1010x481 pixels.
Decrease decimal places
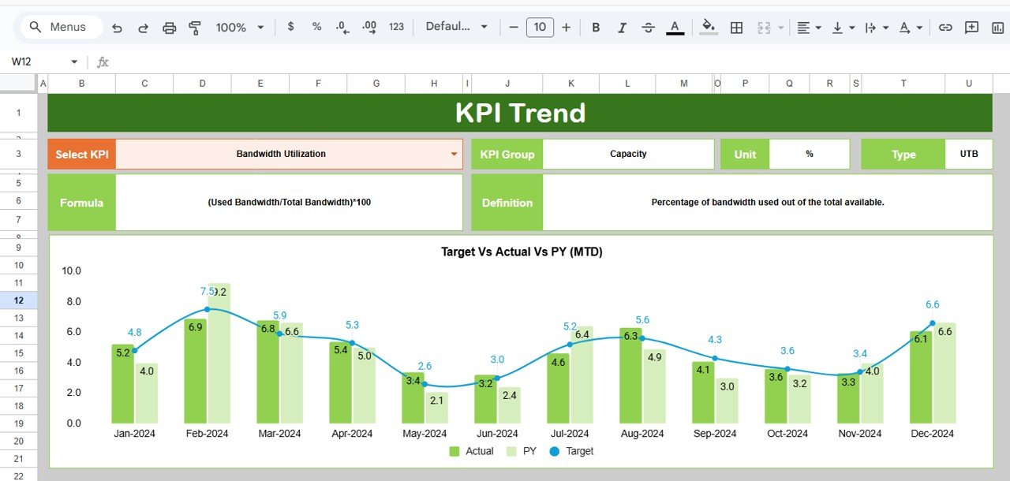pyautogui.click(x=342, y=26)
